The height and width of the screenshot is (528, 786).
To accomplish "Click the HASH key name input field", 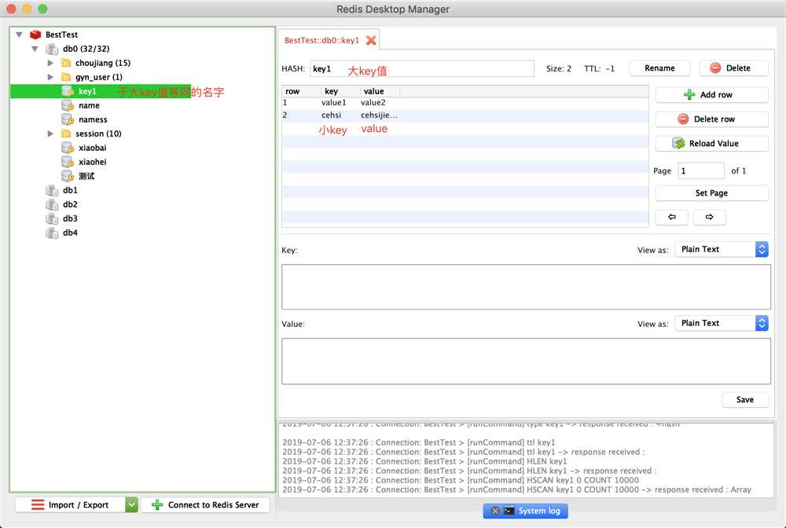I will click(422, 68).
